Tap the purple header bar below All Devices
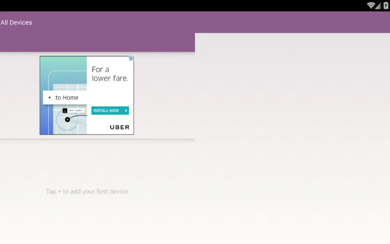This screenshot has height=244, width=390. [x=97, y=43]
